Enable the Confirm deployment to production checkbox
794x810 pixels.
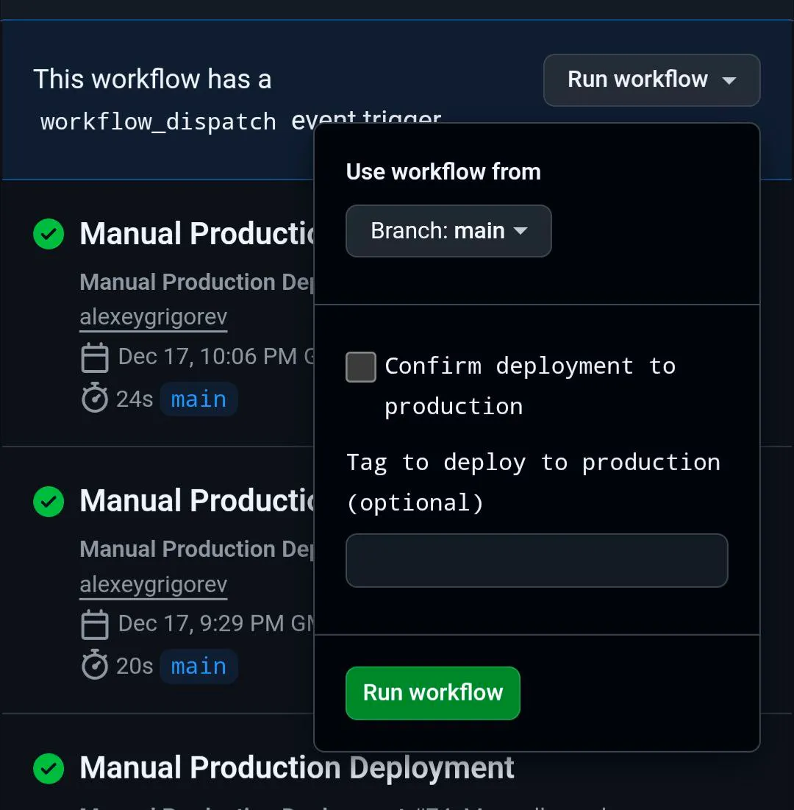[x=361, y=366]
